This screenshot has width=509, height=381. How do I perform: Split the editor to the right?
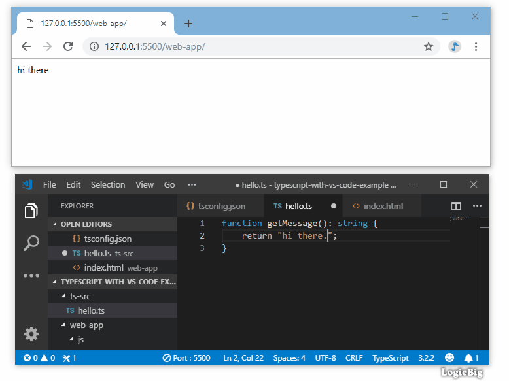tap(456, 206)
